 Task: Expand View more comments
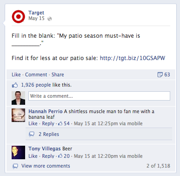(46, 166)
